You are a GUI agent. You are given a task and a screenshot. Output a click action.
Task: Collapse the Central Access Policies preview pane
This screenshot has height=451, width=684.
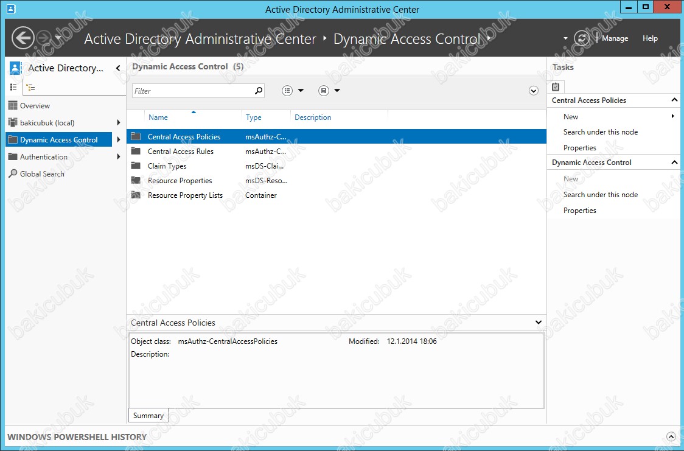[538, 323]
